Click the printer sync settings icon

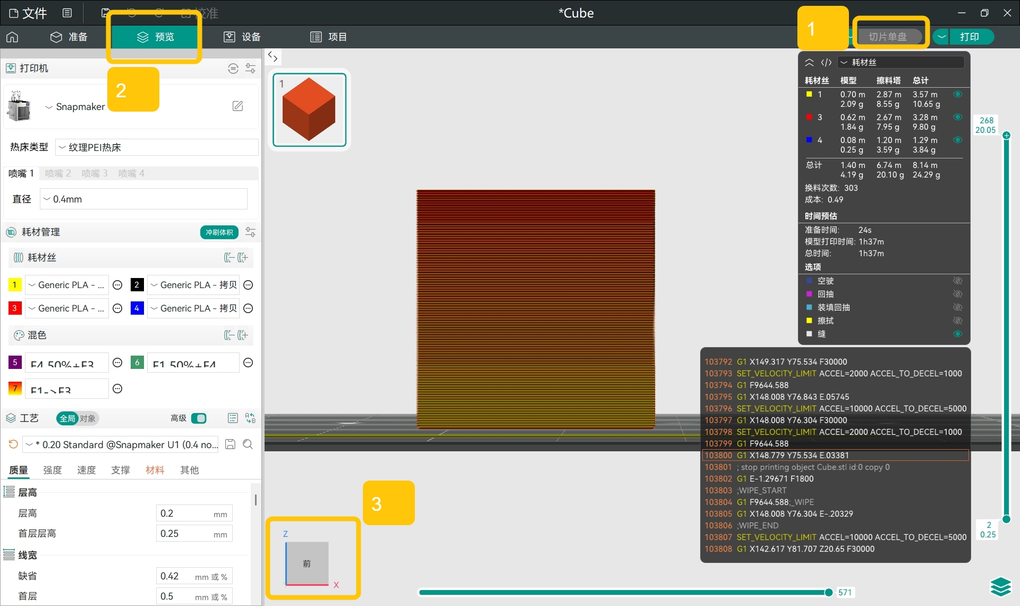pyautogui.click(x=233, y=68)
